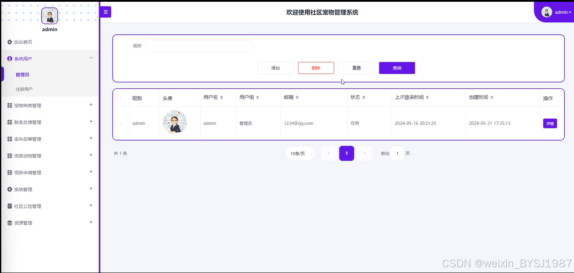Go to next page arrow
574x273 pixels.
(x=364, y=153)
